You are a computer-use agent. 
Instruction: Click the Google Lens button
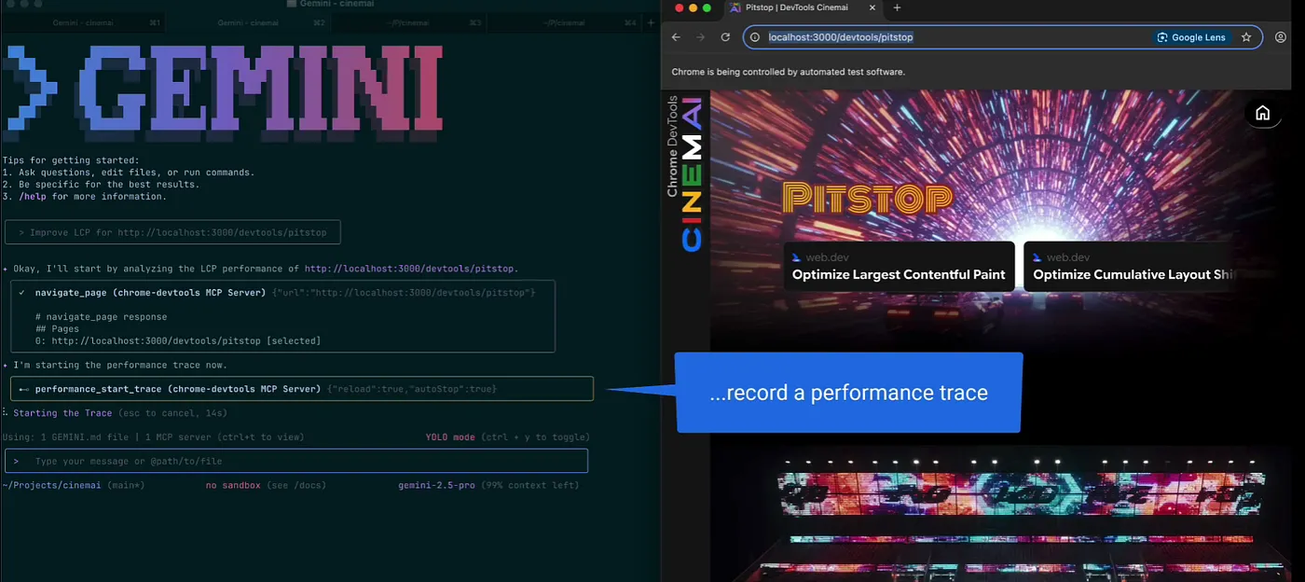pos(1191,37)
